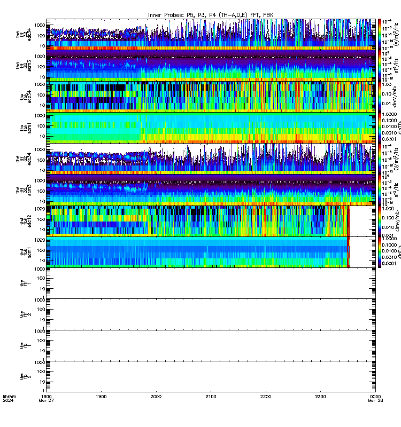Click the "tha fff 32 scm3" axis label
The width and height of the screenshot is (401, 427).
24,66
